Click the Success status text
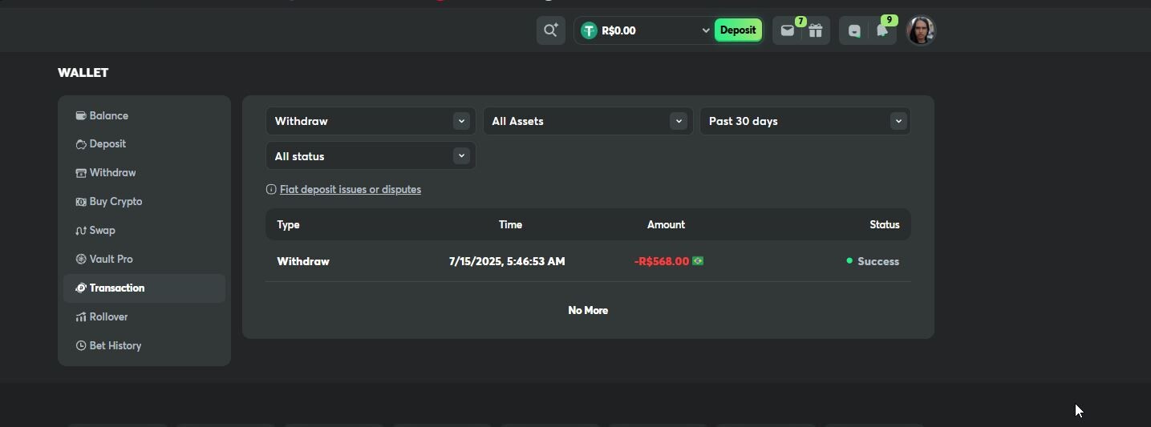The height and width of the screenshot is (427, 1151). [x=878, y=261]
